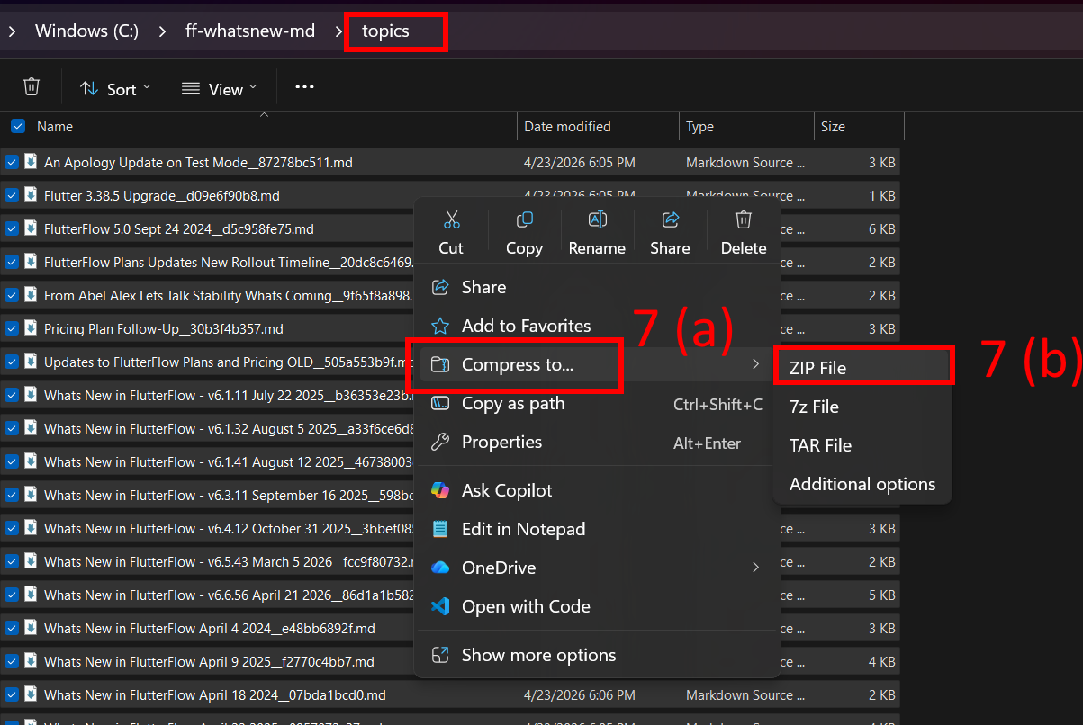Click breadcrumb chevron before ff-whatsnew-md
The height and width of the screenshot is (725, 1083).
(x=162, y=31)
